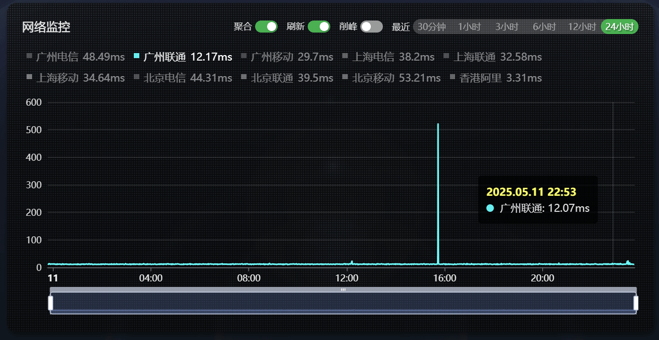Switch to the 12小时 range
The height and width of the screenshot is (340, 659).
[582, 27]
